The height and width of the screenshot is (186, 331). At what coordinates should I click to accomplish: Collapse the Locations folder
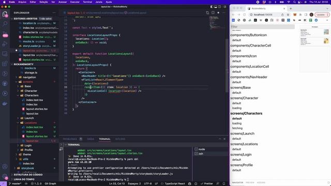[31, 123]
